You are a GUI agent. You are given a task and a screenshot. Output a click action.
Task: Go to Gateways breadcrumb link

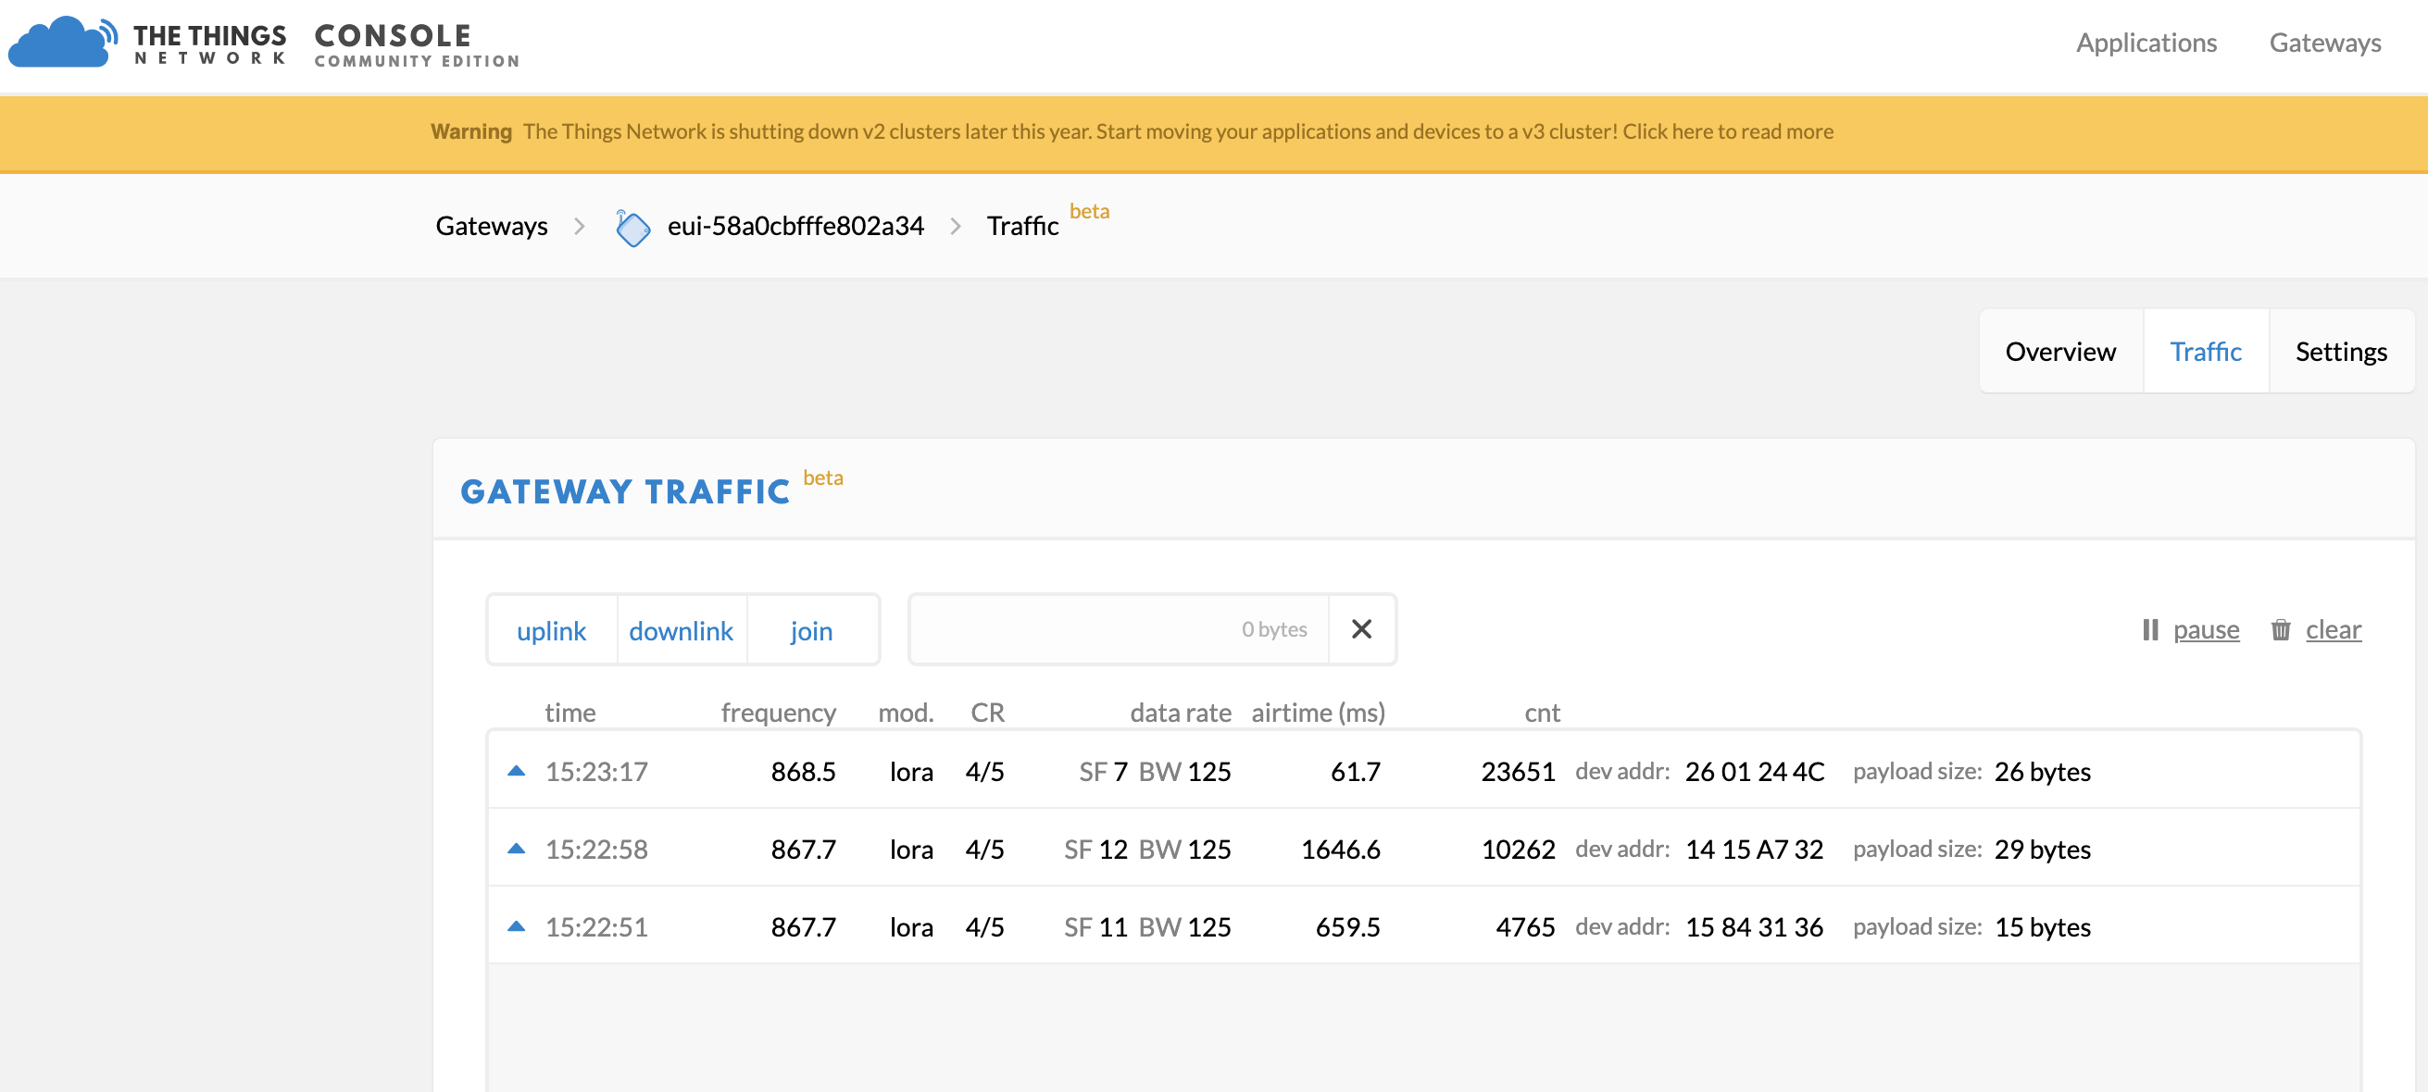tap(491, 226)
